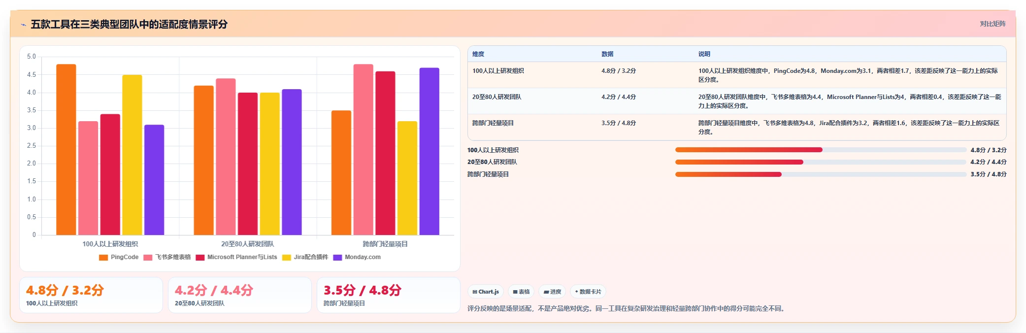Image resolution: width=1026 pixels, height=333 pixels.
Task: Click table cell 4.8分 / 3.2分
Action: click(x=619, y=71)
